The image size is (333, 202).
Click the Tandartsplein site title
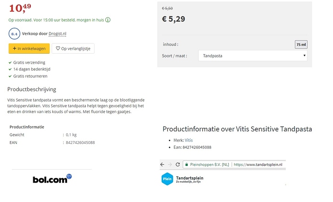[190, 178]
